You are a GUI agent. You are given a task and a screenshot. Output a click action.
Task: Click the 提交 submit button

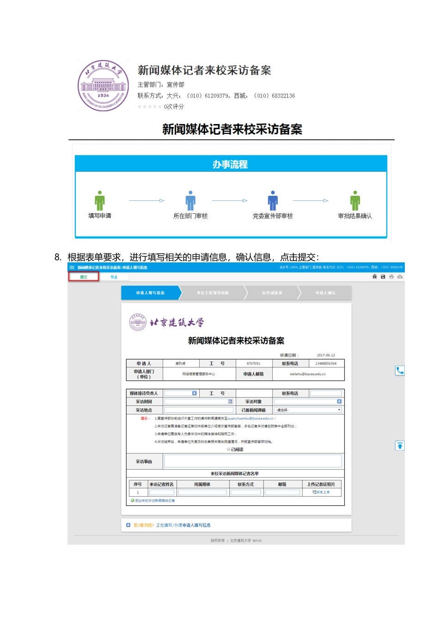pos(84,277)
